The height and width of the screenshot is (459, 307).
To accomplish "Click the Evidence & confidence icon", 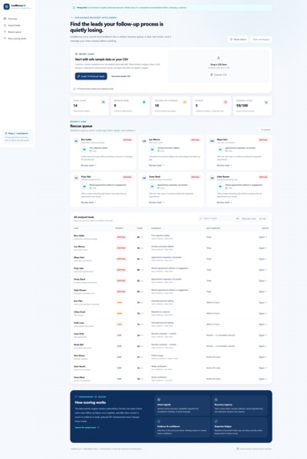I will pos(159,421).
